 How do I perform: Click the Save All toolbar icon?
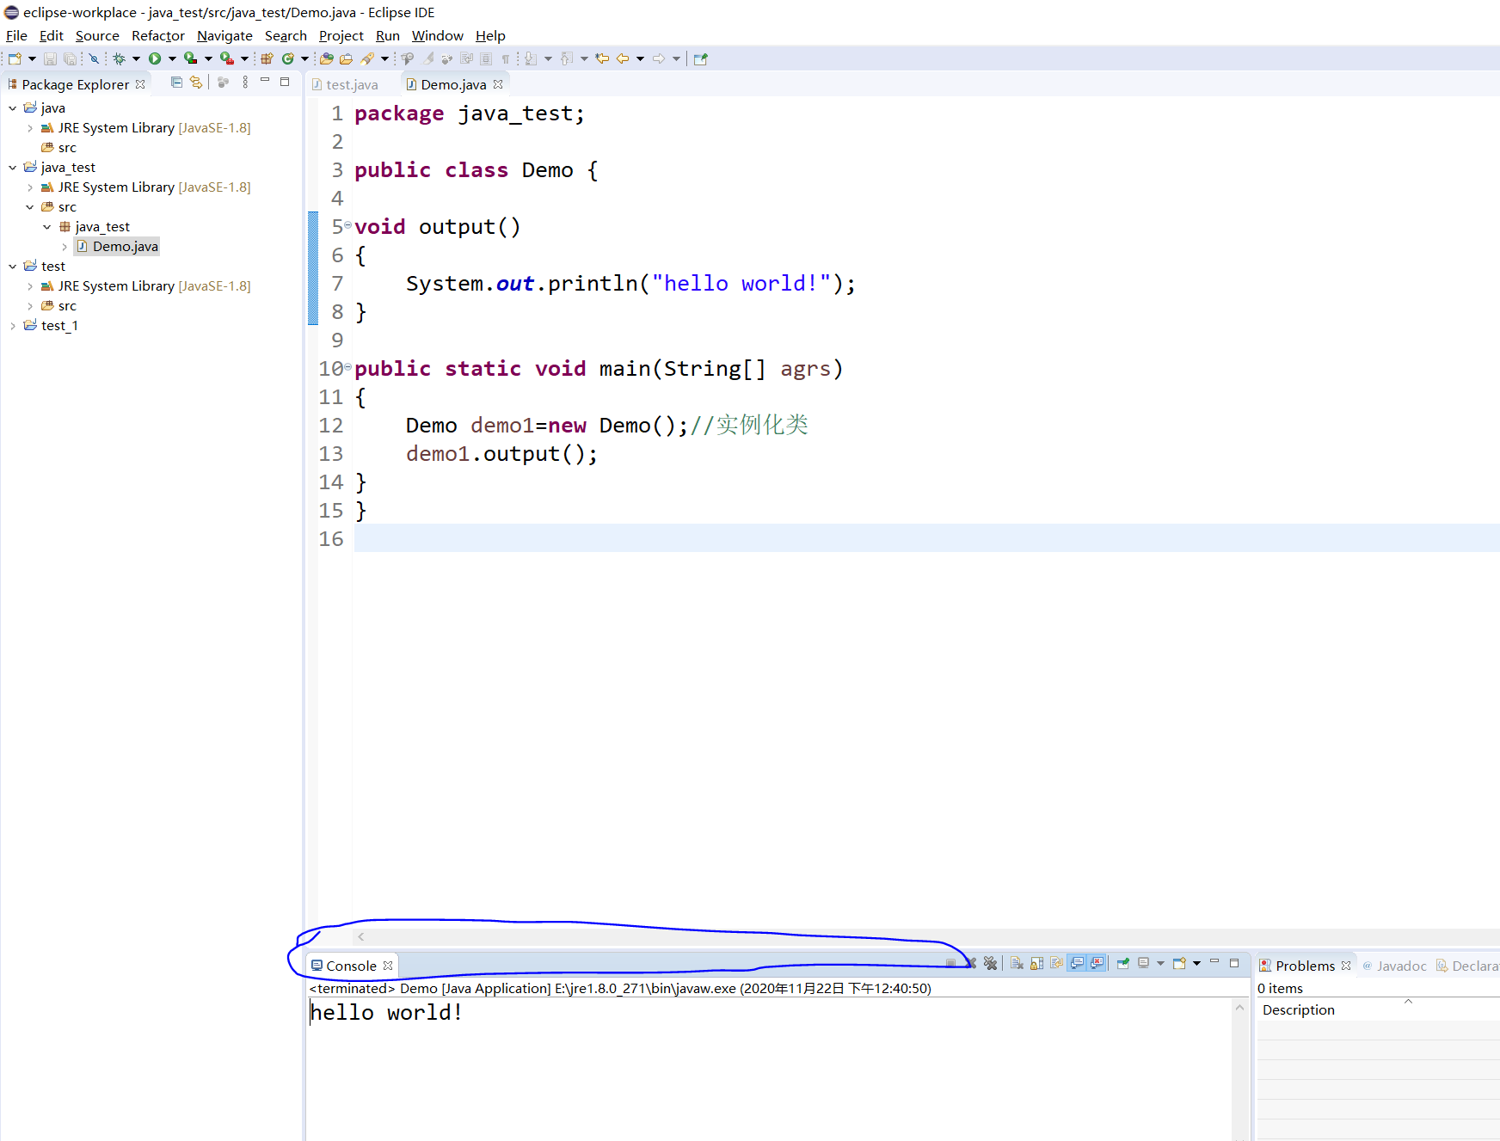coord(70,58)
